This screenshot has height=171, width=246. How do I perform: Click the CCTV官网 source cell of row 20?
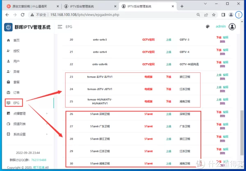148,39
